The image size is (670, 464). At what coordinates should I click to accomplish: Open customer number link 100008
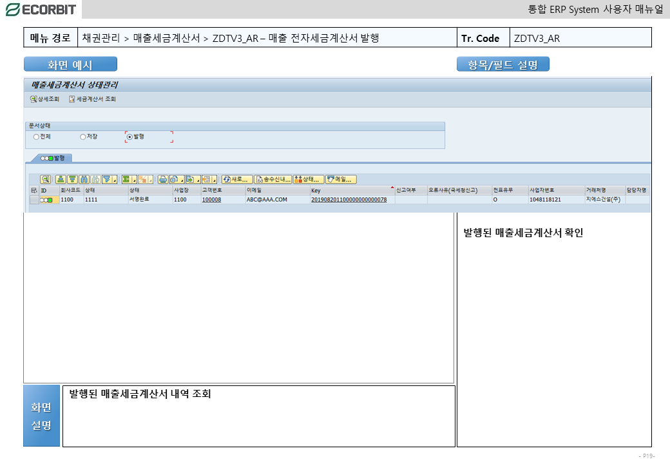click(x=211, y=200)
